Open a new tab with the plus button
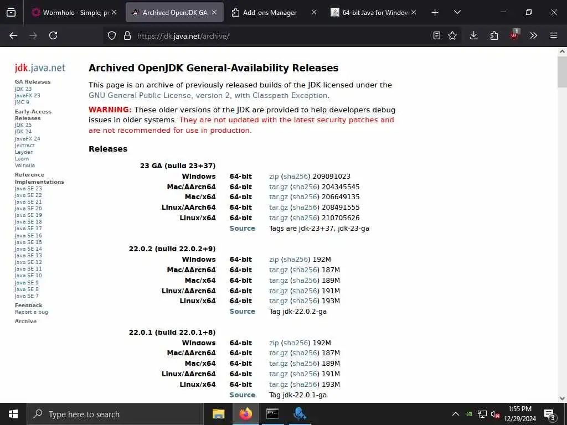Screen dimensions: 567x425 [435, 13]
